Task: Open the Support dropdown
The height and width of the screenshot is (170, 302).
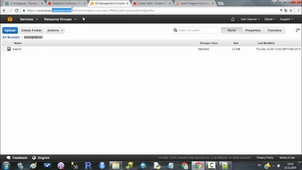Action: [x=286, y=19]
